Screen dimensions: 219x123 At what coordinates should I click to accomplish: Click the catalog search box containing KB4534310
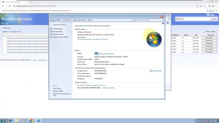pyautogui.click(x=193, y=19)
